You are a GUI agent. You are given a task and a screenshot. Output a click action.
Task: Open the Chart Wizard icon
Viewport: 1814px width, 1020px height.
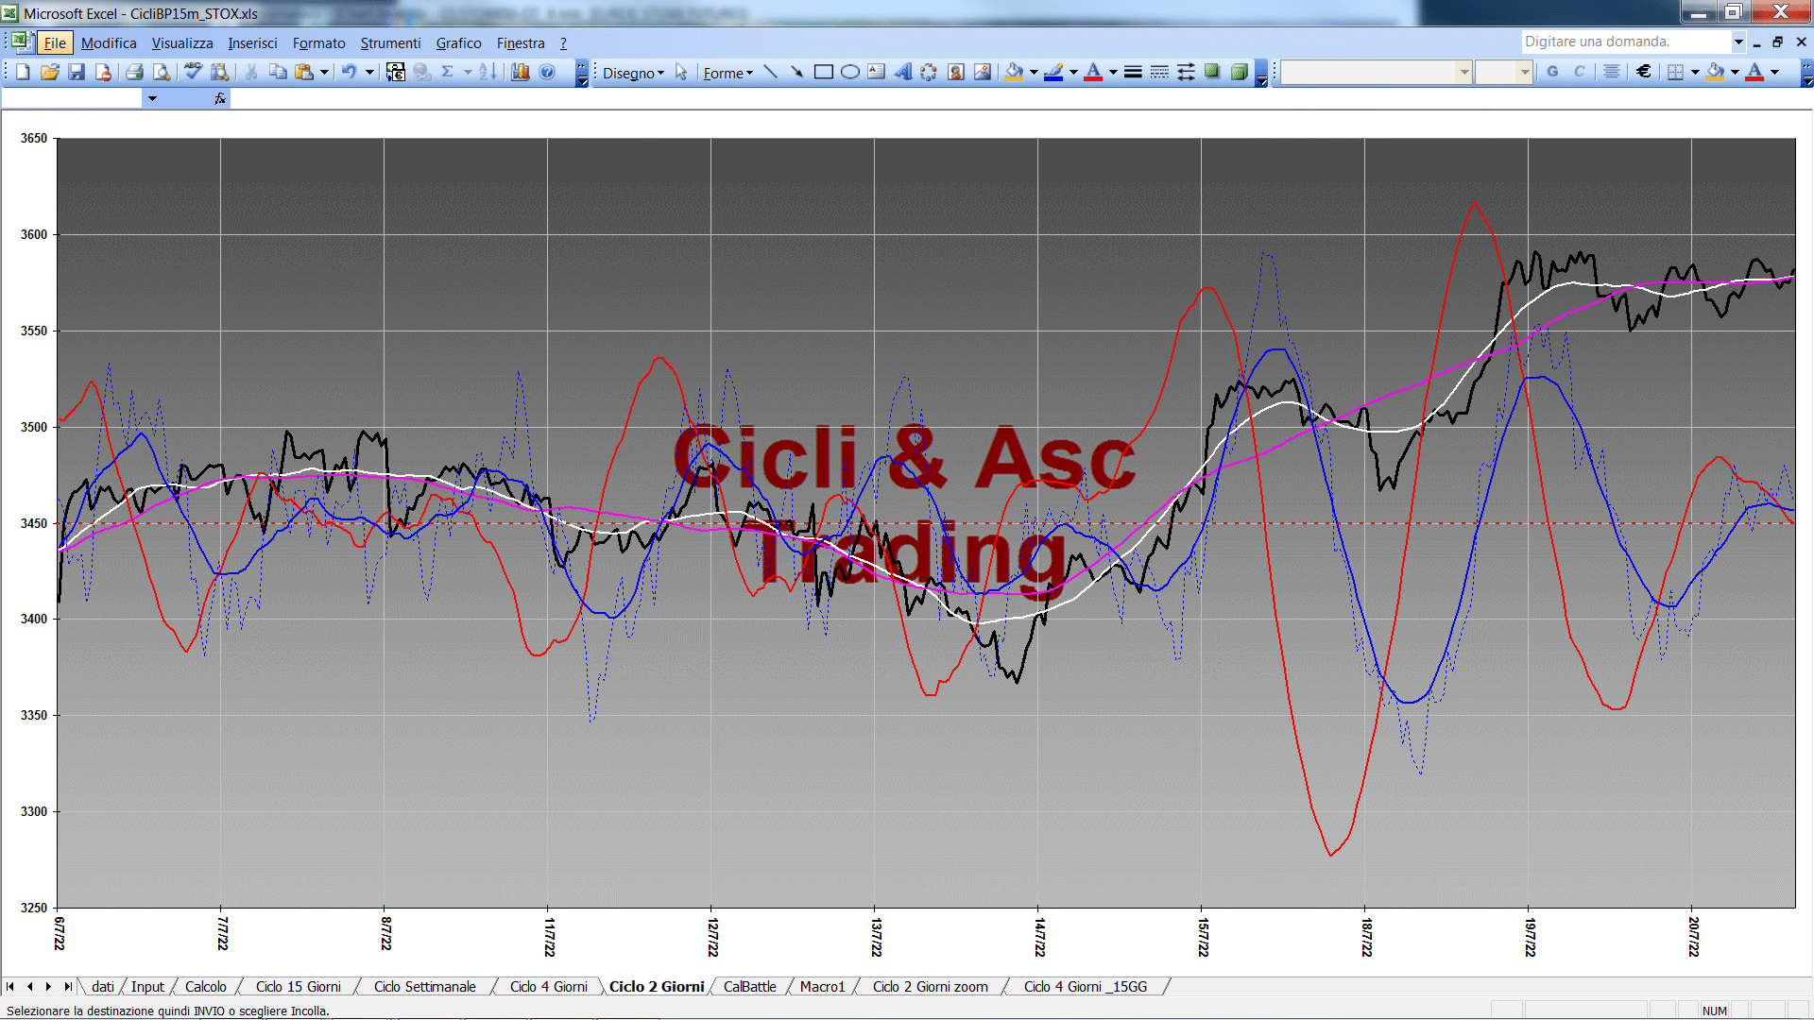[520, 72]
